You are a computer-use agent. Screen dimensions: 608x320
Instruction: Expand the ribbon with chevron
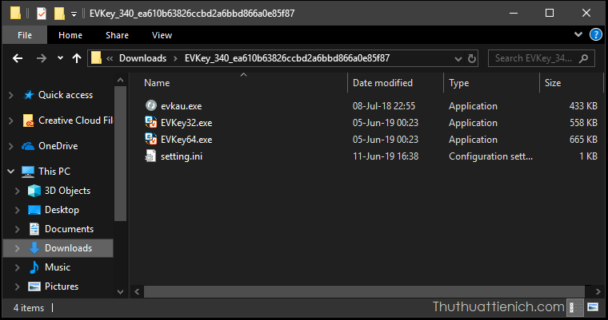click(x=578, y=35)
